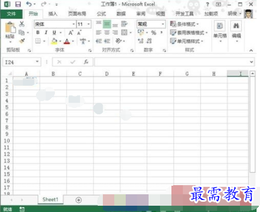Click the Redo arrow icon
Viewport: 260px width, 212px height.
(x=43, y=4)
